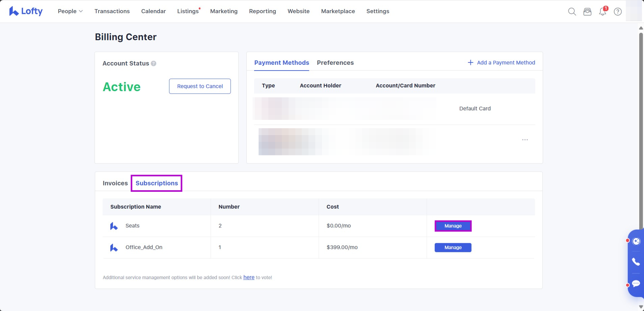Manage the Seats subscription

click(x=453, y=226)
